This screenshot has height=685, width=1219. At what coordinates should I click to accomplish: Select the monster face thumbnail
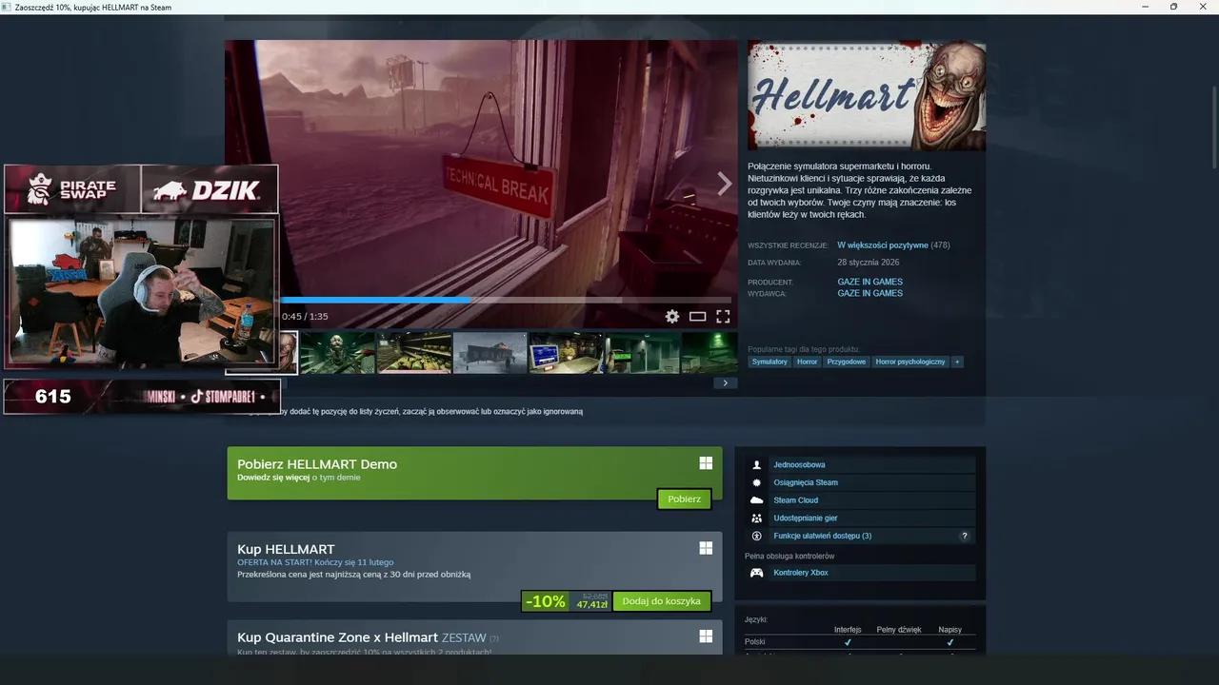coord(337,352)
